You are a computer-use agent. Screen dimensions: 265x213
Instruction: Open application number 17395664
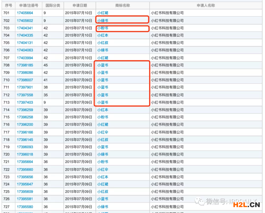[x=25, y=162]
